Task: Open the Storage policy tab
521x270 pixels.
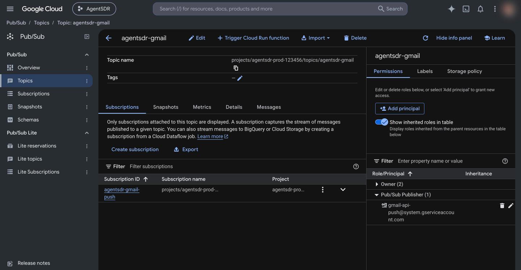Action: coord(465,71)
